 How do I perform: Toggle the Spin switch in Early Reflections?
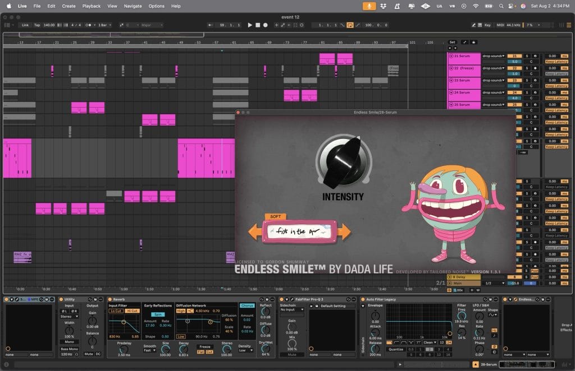tap(158, 314)
